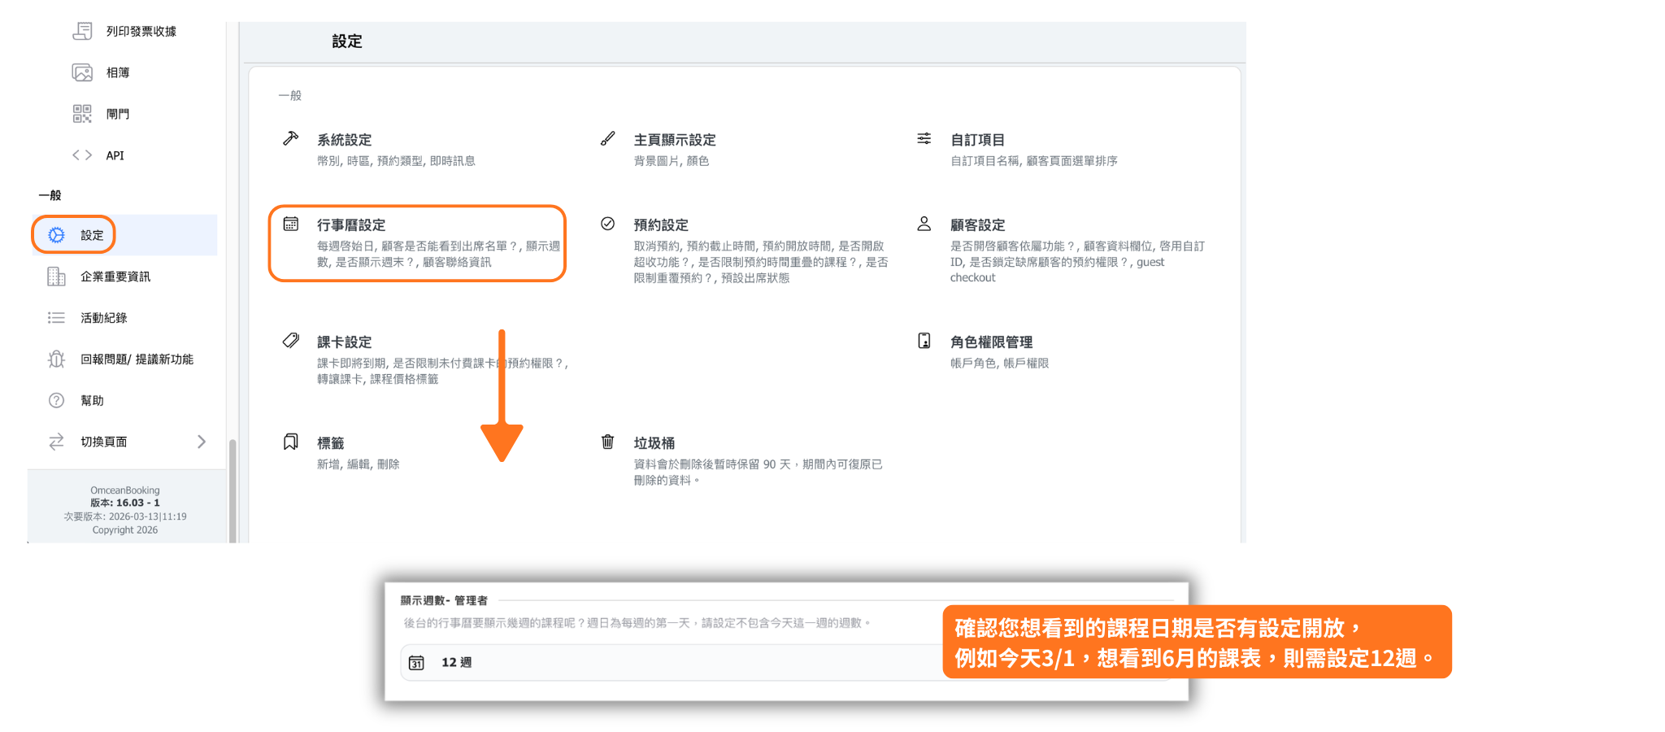Click the gear icon beside 設定
The image size is (1665, 732).
(56, 235)
